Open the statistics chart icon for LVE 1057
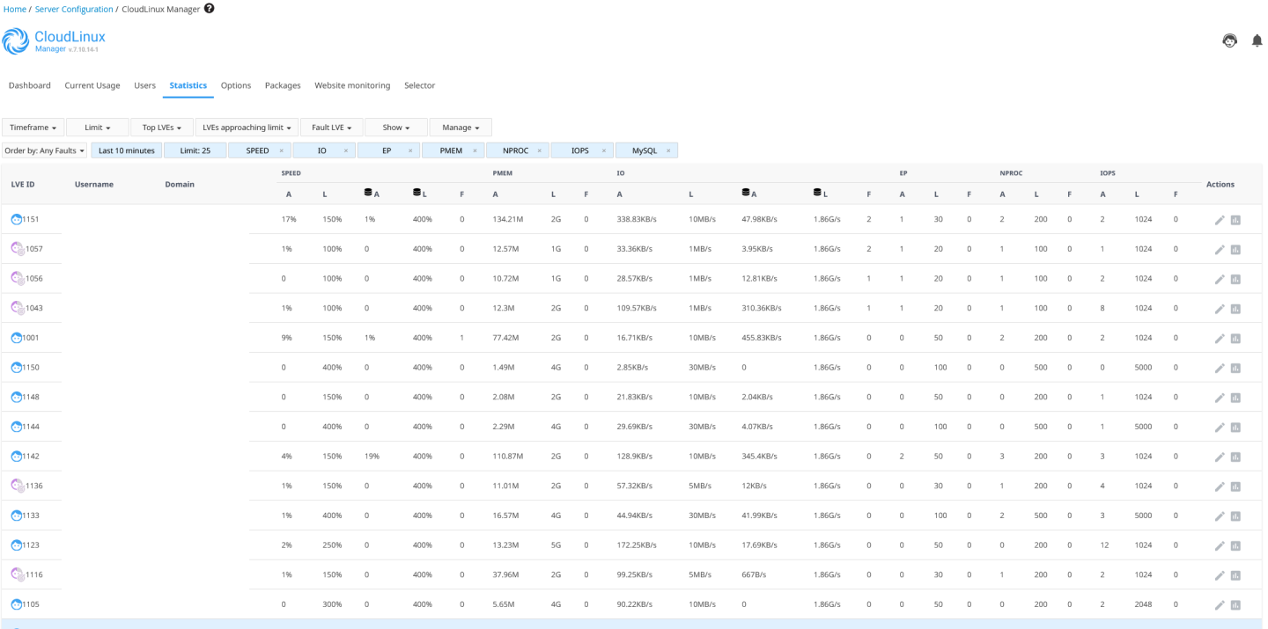Viewport: 1268px width, 629px height. [x=1235, y=250]
